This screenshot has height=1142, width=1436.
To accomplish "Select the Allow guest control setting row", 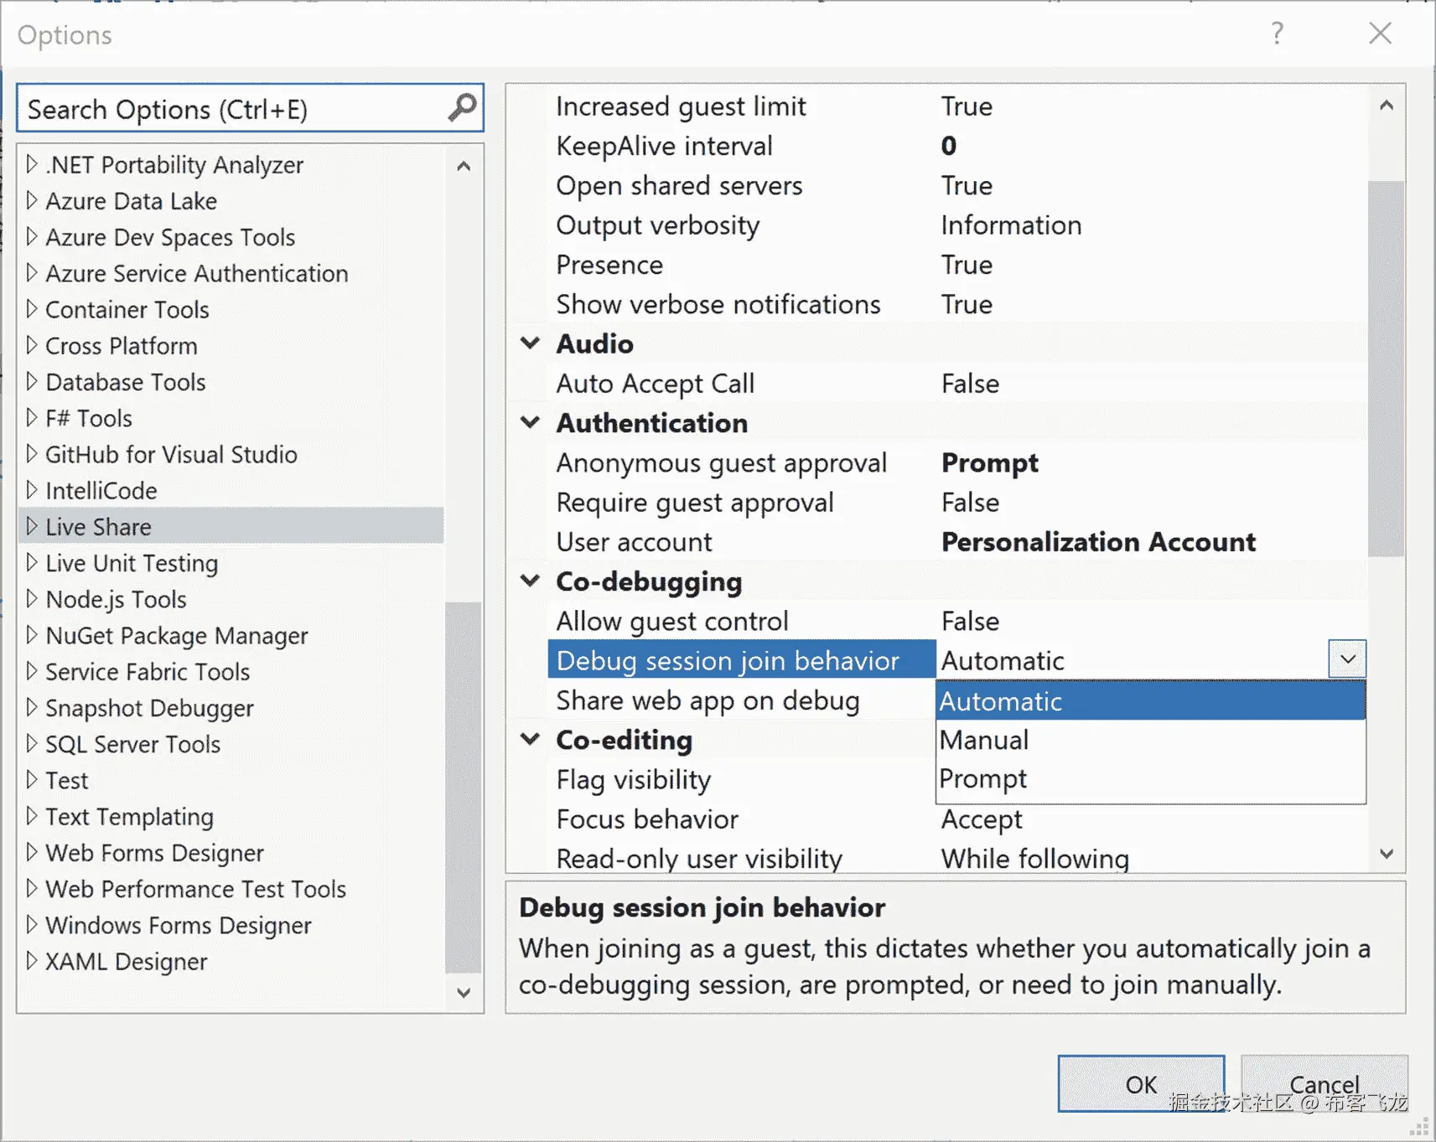I will [x=672, y=621].
